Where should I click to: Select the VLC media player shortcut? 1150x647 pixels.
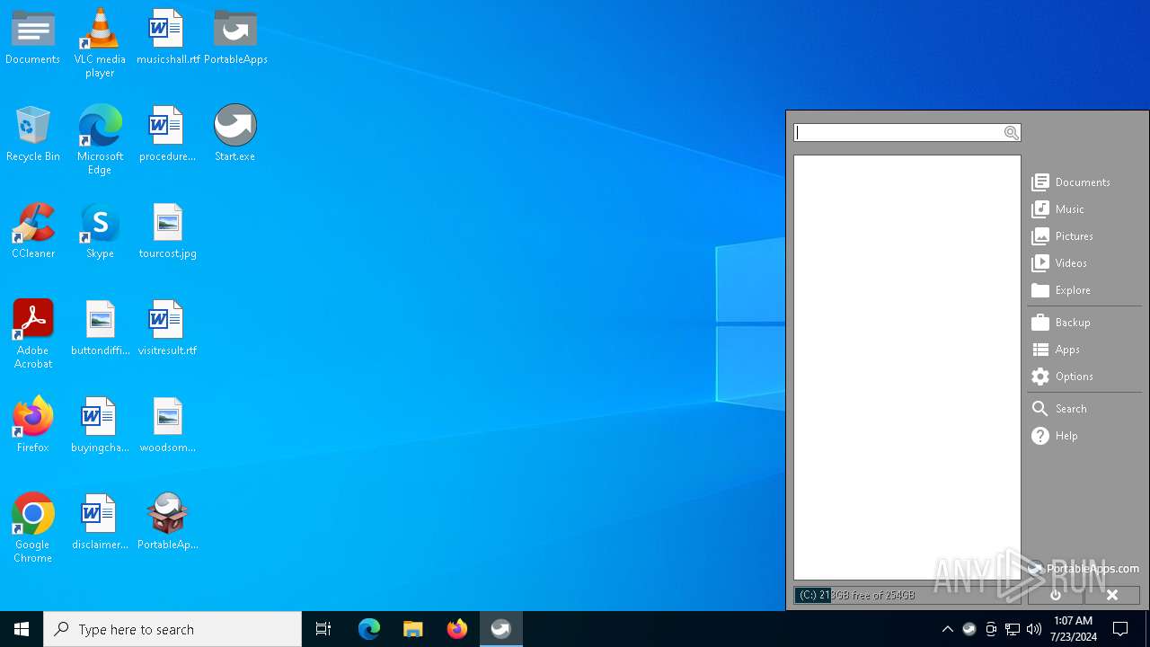tap(100, 43)
